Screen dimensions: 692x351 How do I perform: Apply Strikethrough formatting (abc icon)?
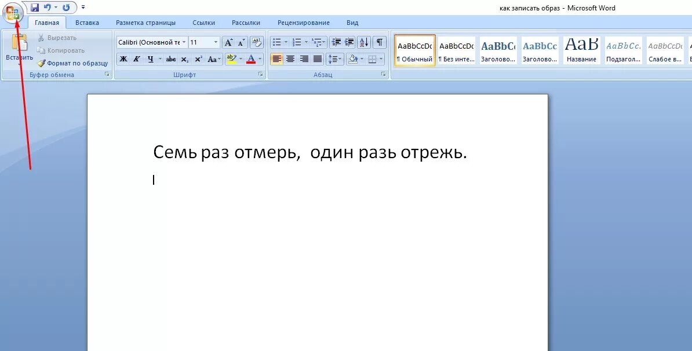(x=171, y=58)
